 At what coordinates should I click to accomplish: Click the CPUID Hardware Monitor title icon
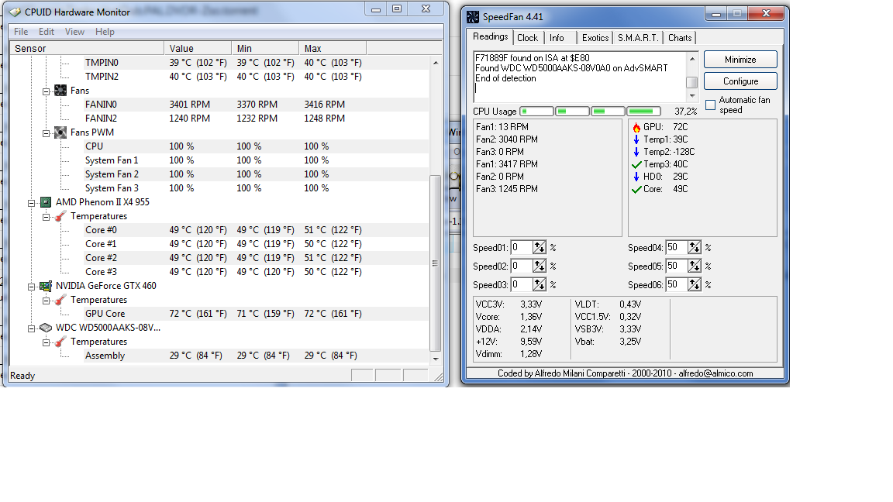pyautogui.click(x=16, y=12)
